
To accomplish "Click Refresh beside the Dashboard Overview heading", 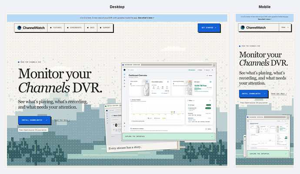I will pyautogui.click(x=209, y=76).
